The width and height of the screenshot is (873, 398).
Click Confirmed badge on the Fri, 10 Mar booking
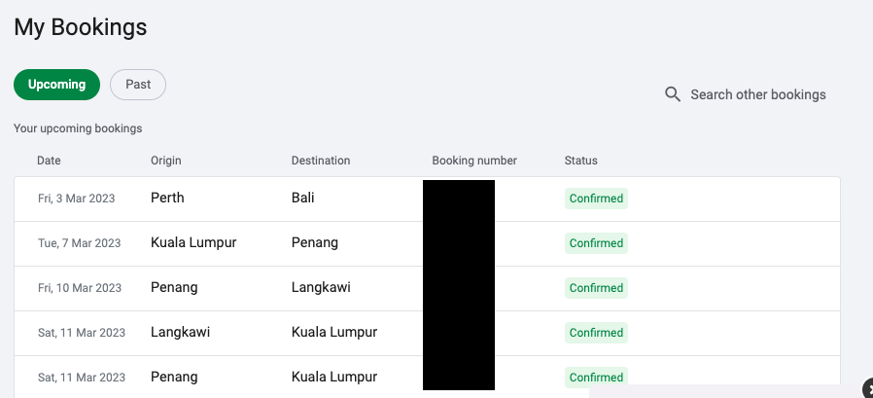(596, 288)
